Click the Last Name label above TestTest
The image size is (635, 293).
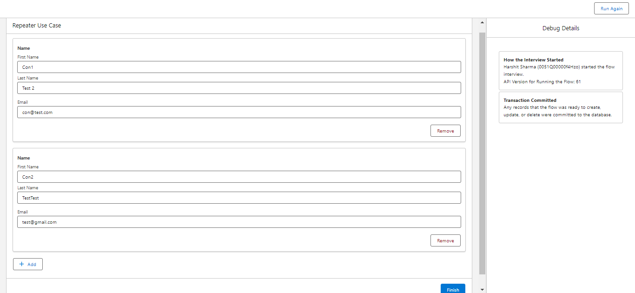28,188
